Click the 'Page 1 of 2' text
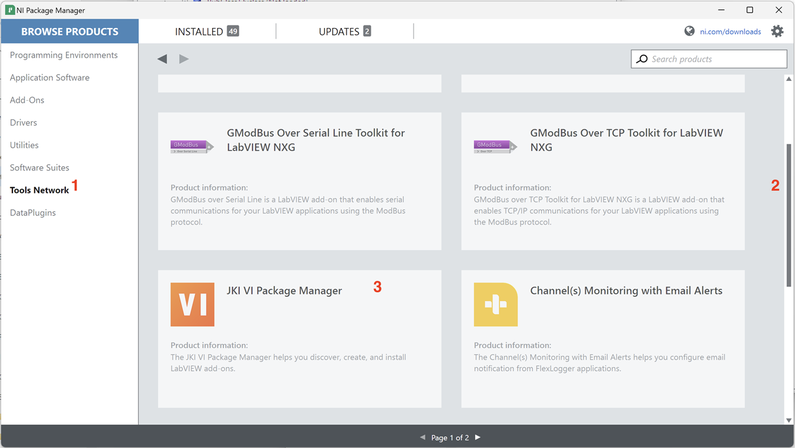Image resolution: width=795 pixels, height=448 pixels. click(450, 438)
